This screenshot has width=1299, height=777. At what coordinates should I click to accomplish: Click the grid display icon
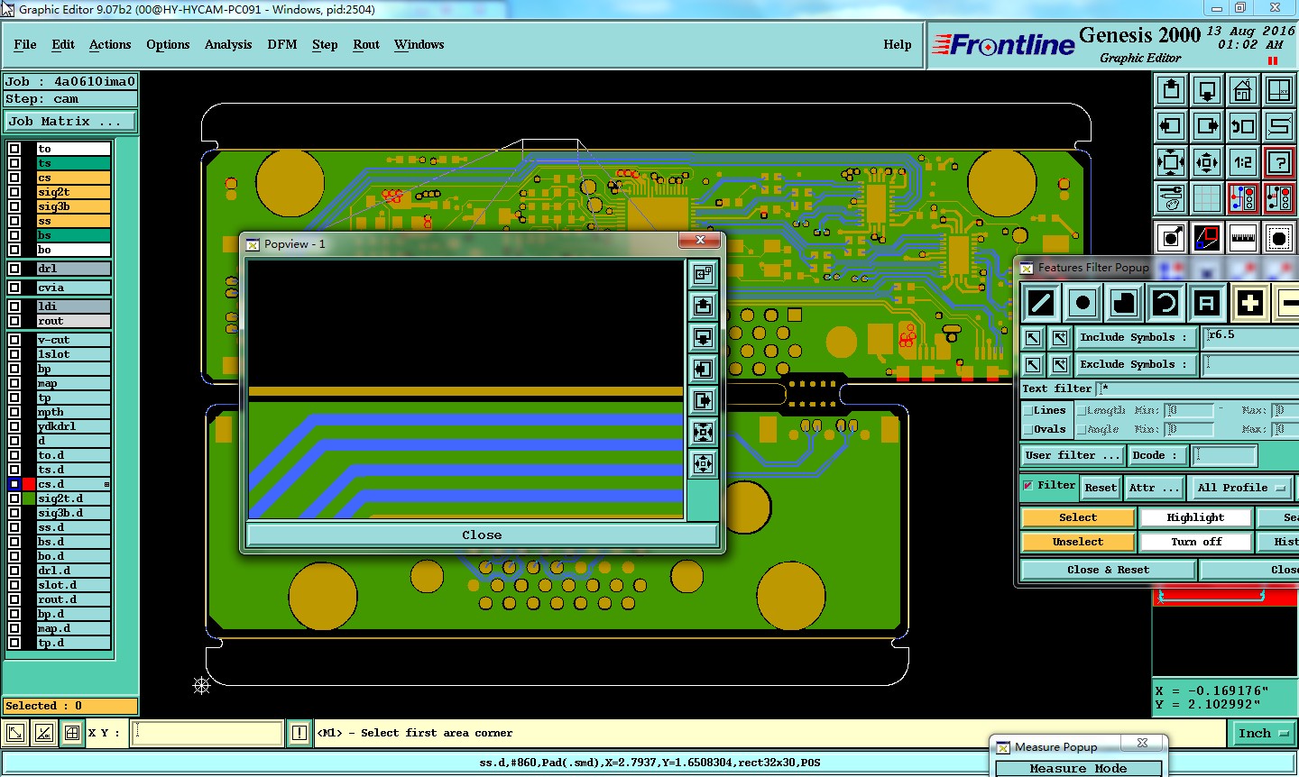pos(1207,198)
